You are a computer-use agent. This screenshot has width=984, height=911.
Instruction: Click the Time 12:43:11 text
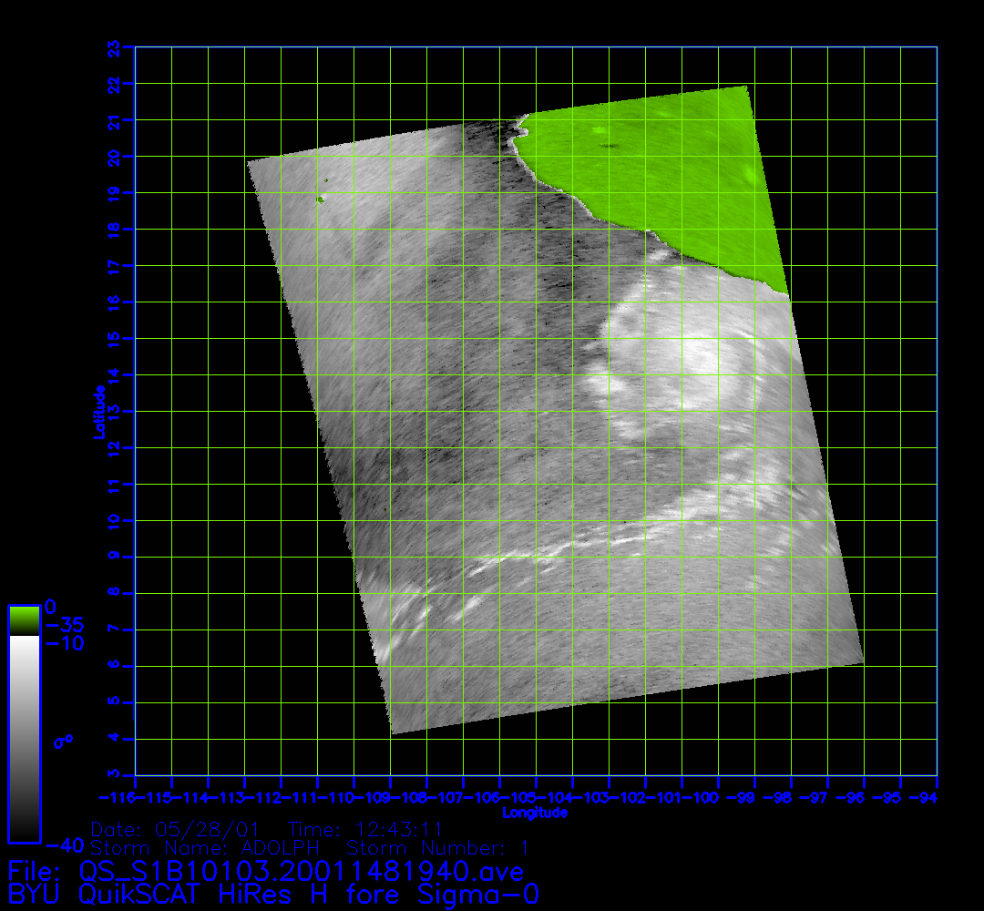(365, 830)
